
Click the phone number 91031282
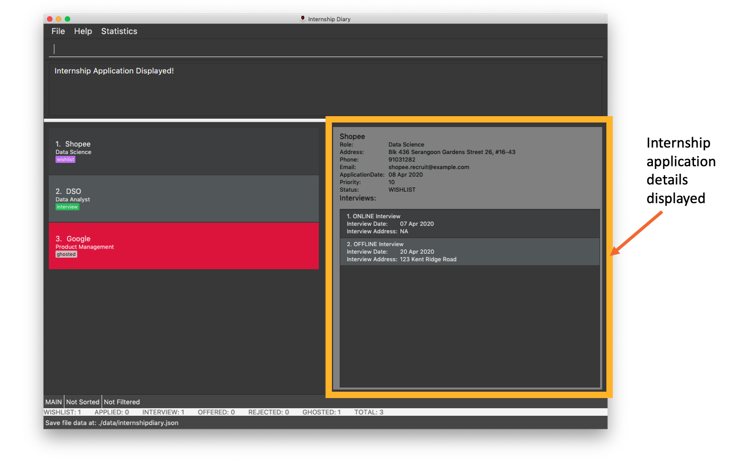[x=402, y=159]
